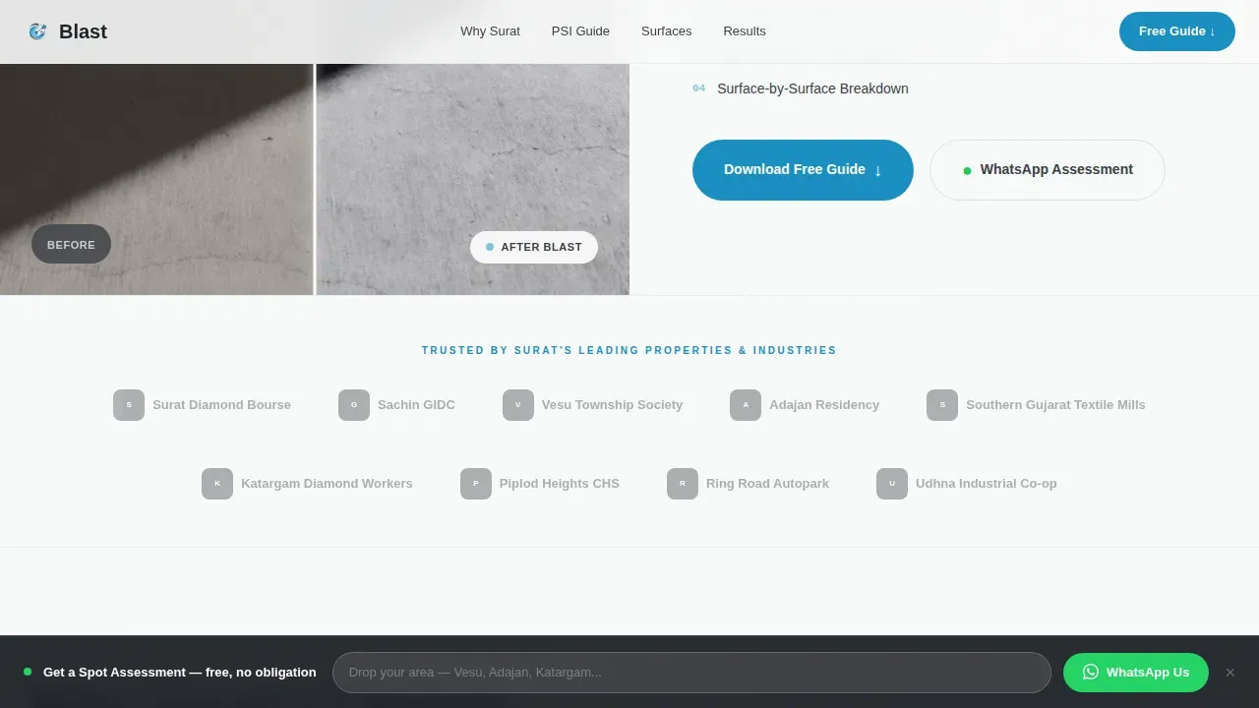Focus the Drop your area input field
Viewport: 1259px width, 708px height.
(691, 673)
